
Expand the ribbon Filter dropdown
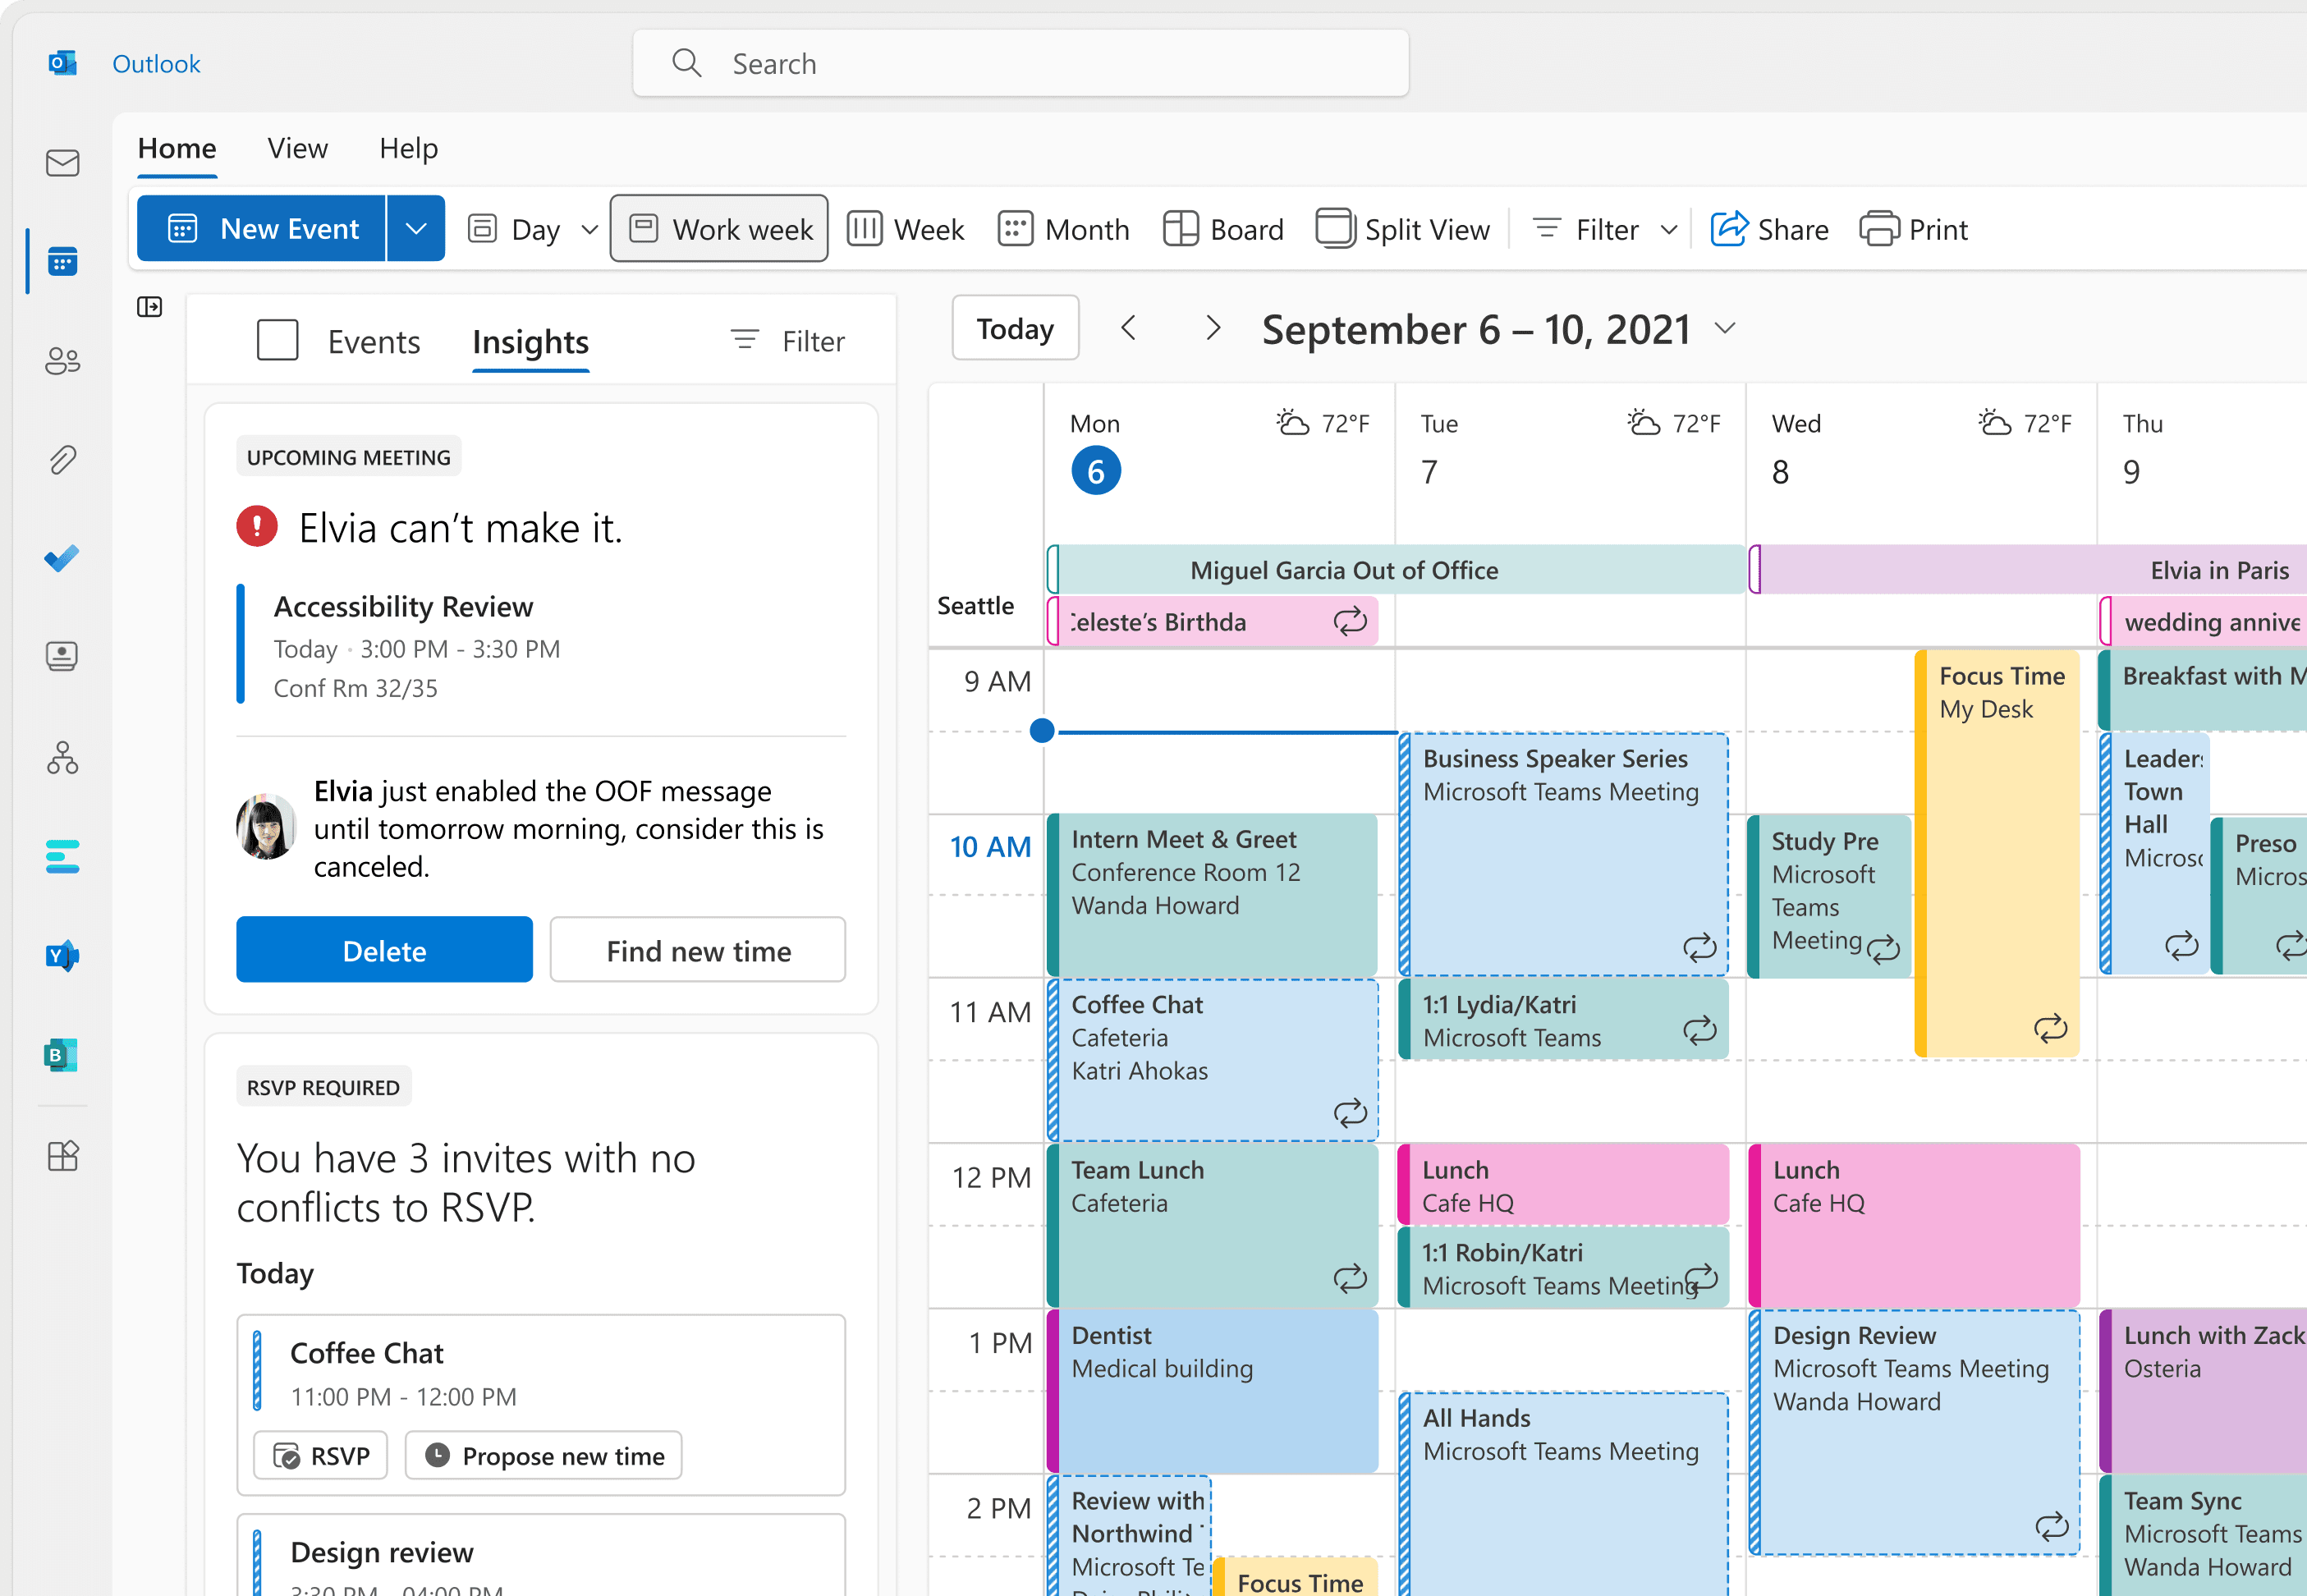point(1669,230)
